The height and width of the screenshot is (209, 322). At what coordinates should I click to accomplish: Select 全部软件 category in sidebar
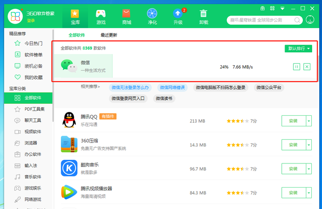click(x=28, y=98)
